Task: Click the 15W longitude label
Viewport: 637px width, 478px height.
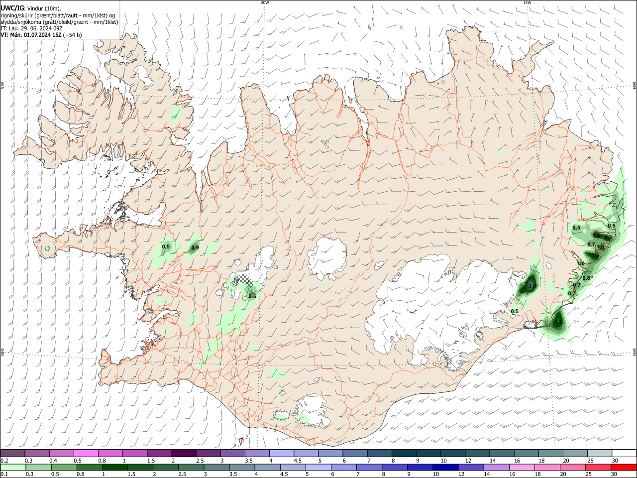Action: point(527,2)
